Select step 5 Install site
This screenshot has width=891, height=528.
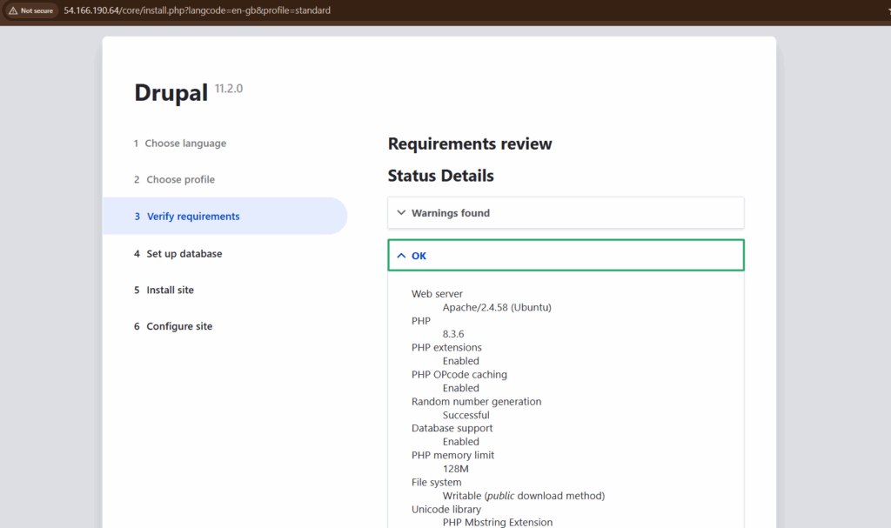click(164, 290)
